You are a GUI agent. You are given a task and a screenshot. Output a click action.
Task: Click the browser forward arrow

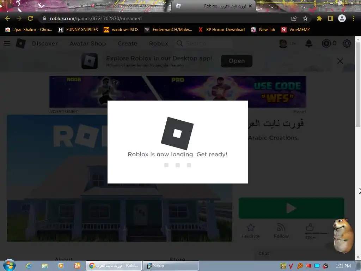(x=19, y=18)
